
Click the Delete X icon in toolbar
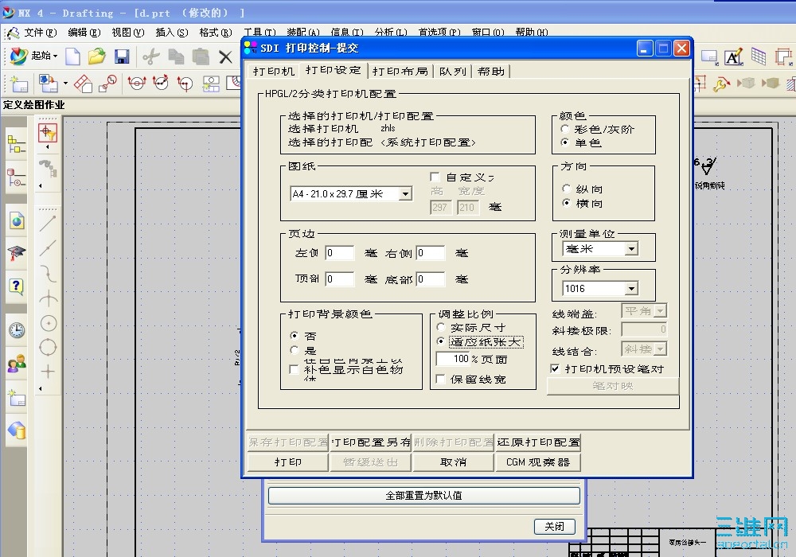[225, 56]
